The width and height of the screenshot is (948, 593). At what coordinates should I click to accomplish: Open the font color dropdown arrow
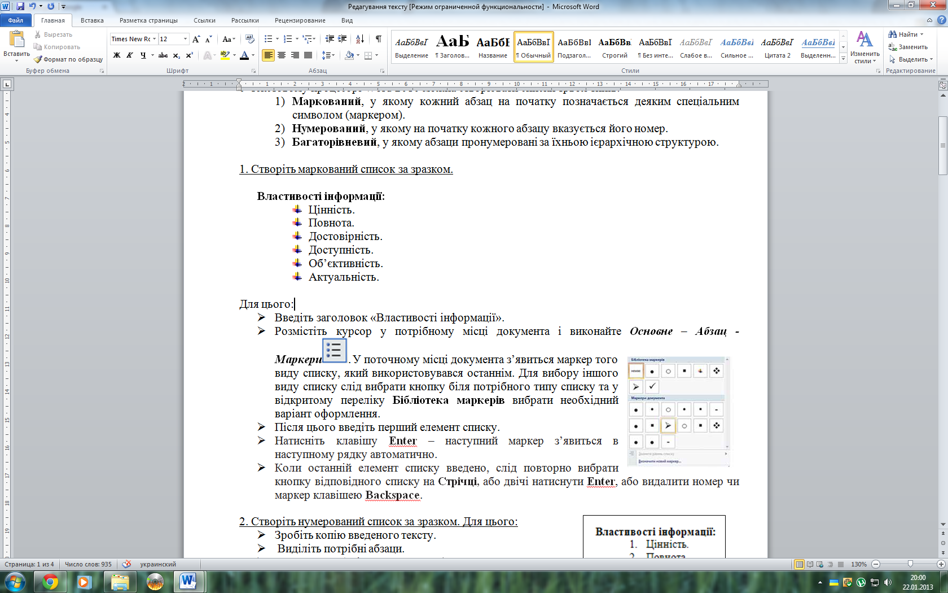253,55
